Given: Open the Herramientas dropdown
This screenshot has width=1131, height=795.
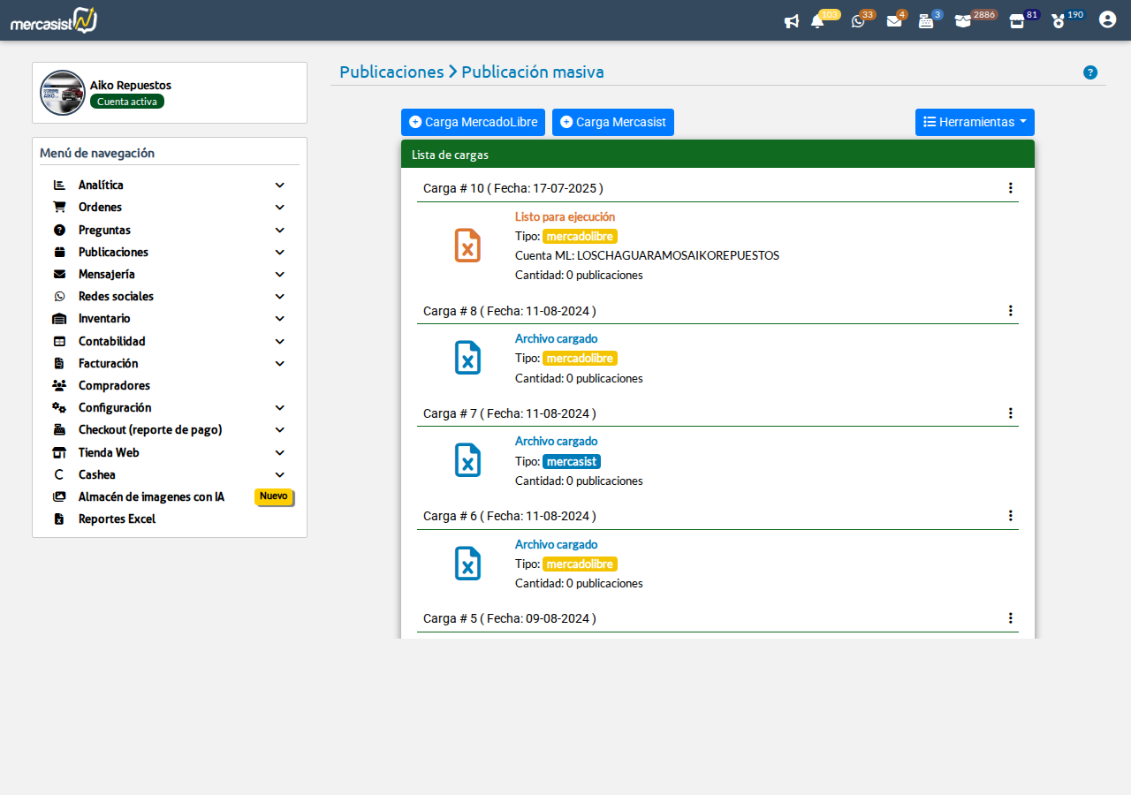Looking at the screenshot, I should point(974,122).
